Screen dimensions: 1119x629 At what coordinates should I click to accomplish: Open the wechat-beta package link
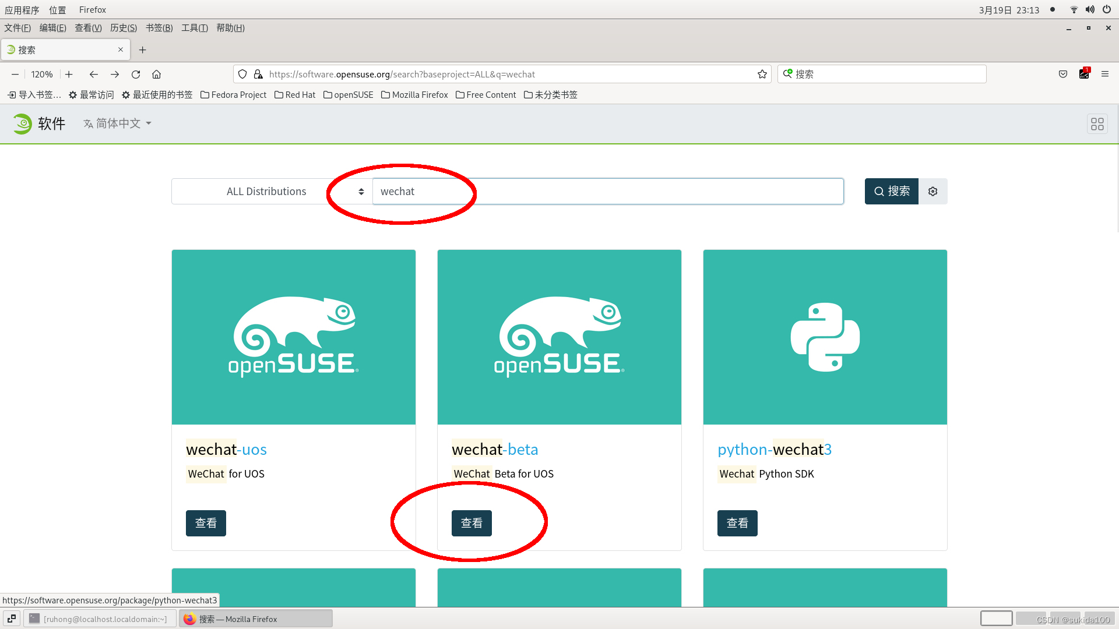pyautogui.click(x=495, y=450)
